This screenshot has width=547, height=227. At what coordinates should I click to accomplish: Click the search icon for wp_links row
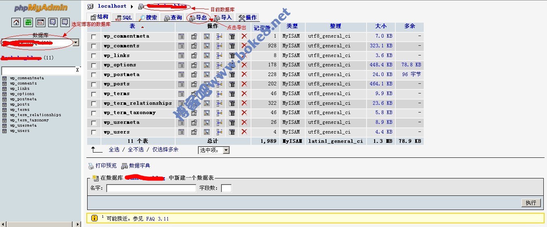click(207, 56)
